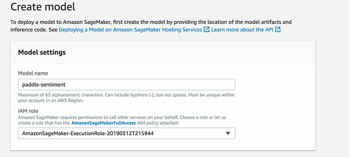
Task: Click the Model name field with paddle-sentiment
Action: point(127,84)
